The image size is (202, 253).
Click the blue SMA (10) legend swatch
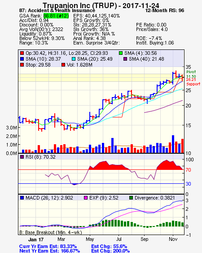tap(22, 59)
